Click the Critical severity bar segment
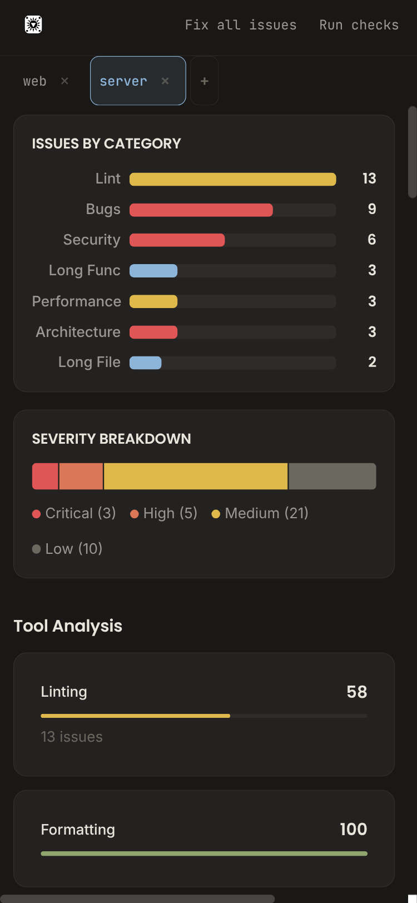 click(x=45, y=477)
